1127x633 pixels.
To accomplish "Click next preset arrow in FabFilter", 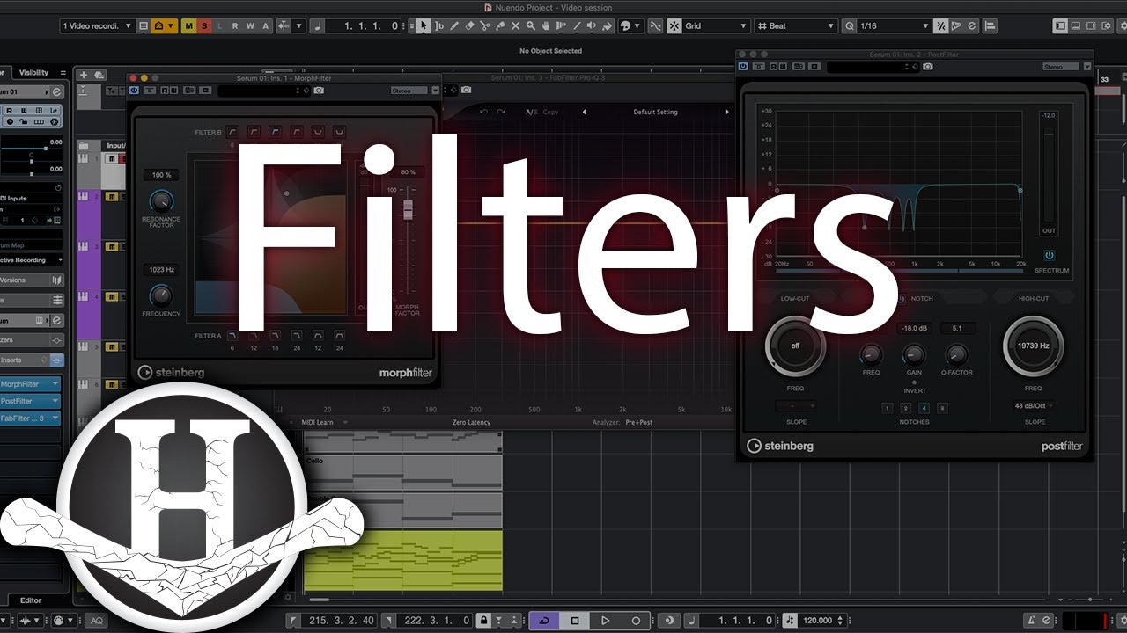I will click(726, 112).
